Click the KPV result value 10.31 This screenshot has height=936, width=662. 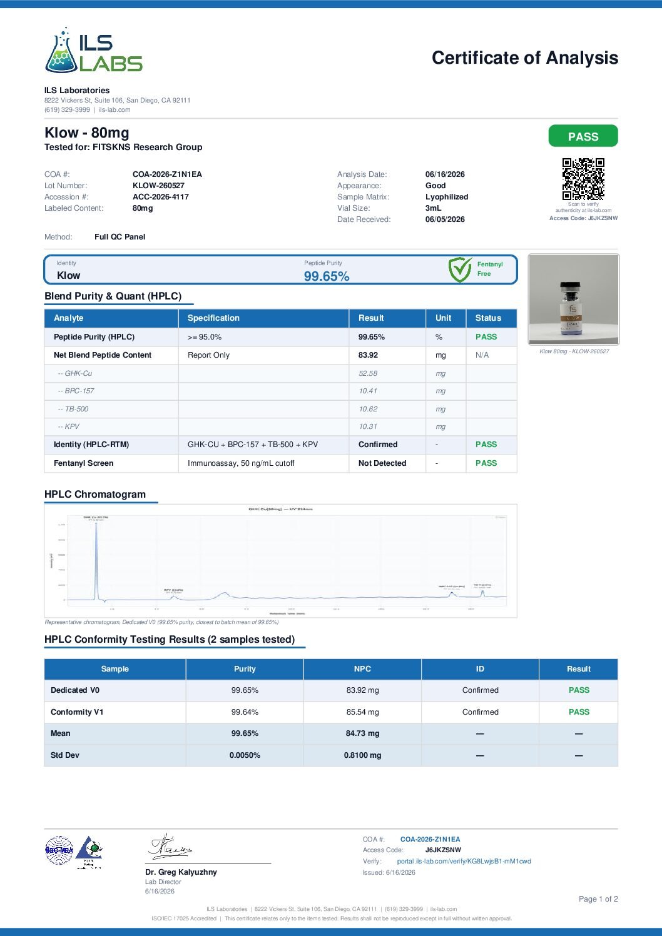coord(368,426)
